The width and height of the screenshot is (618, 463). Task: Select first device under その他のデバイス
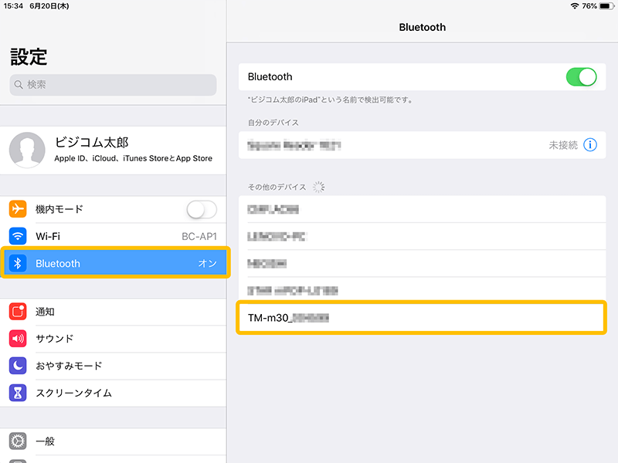pyautogui.click(x=421, y=209)
